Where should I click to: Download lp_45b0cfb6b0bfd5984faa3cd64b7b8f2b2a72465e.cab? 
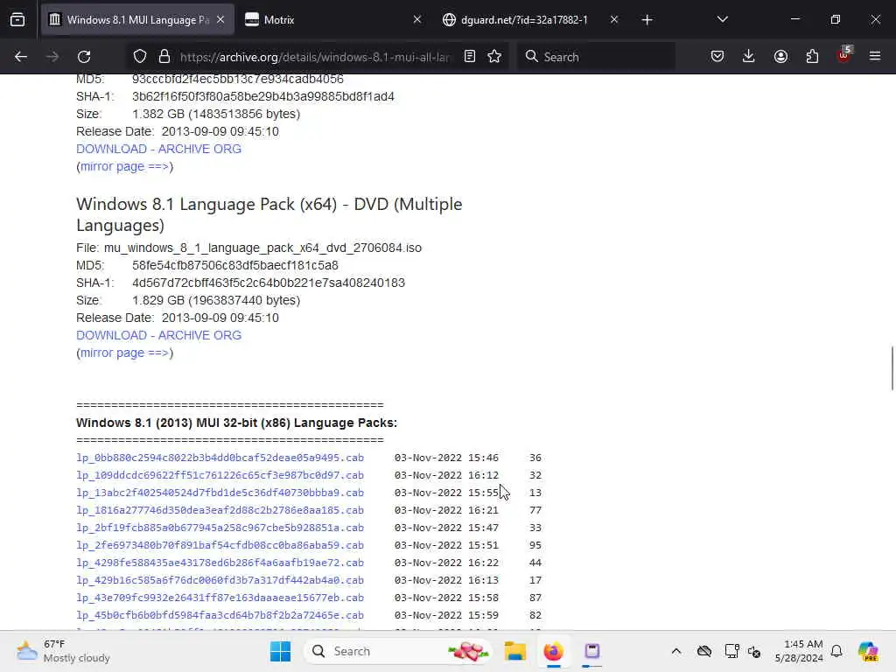point(220,615)
